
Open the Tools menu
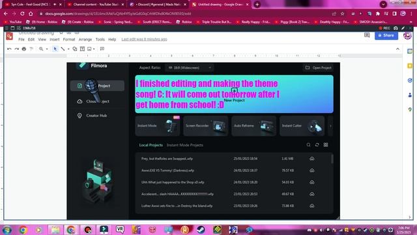tap(100, 39)
